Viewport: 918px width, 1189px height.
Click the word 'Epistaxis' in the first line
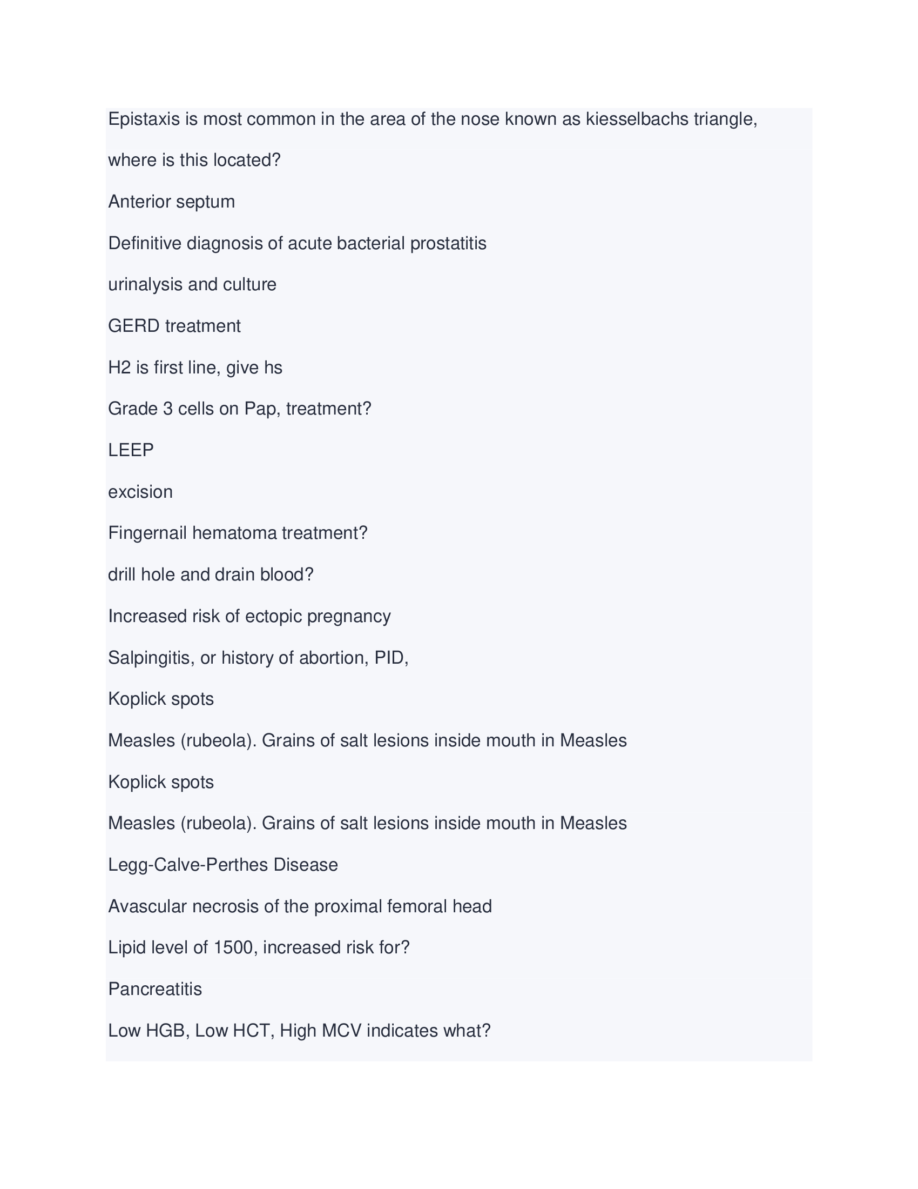tap(144, 119)
